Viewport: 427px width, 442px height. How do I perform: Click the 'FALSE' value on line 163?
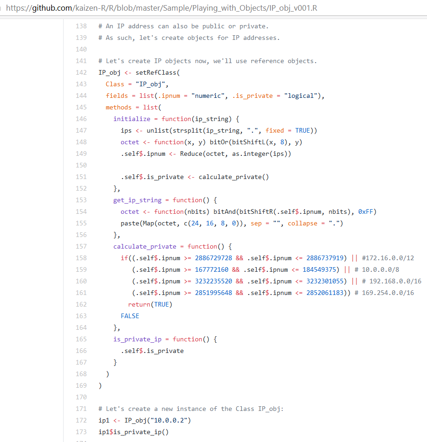(130, 316)
